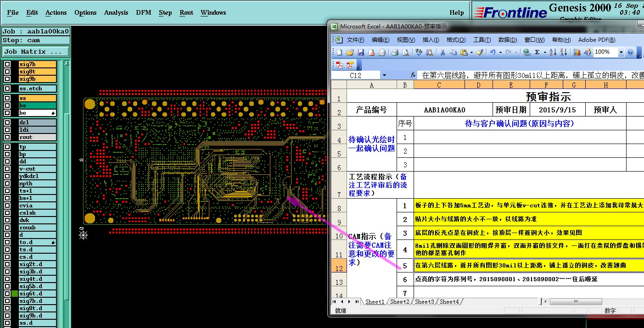Open the DFM menu in Genesis
This screenshot has height=328, width=644.
(144, 12)
